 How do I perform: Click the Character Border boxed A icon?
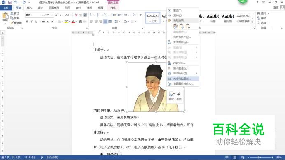[85, 15]
